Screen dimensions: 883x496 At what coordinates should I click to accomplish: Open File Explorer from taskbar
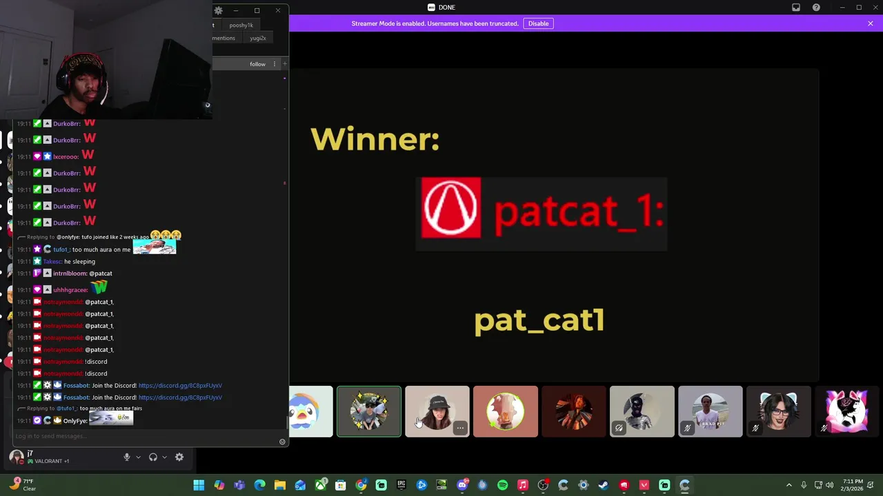coord(280,485)
